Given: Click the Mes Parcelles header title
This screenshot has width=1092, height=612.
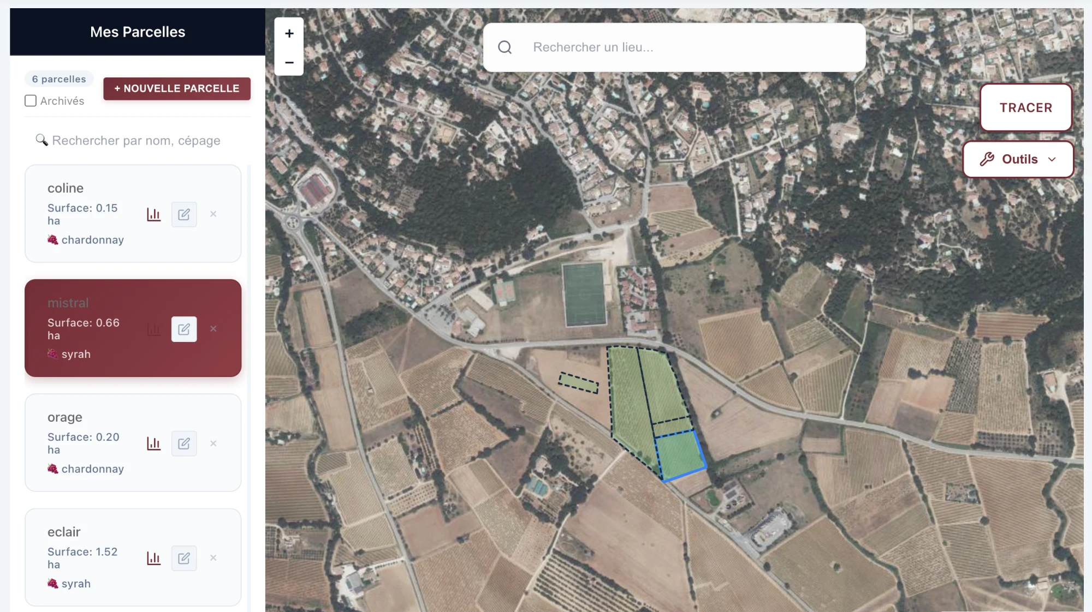Looking at the screenshot, I should (138, 32).
